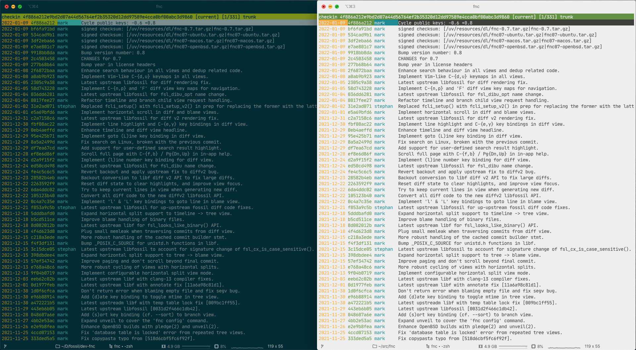This screenshot has height=350, width=636.
Task: Click the CPU chip icon in right status bar
Action: tap(533, 346)
